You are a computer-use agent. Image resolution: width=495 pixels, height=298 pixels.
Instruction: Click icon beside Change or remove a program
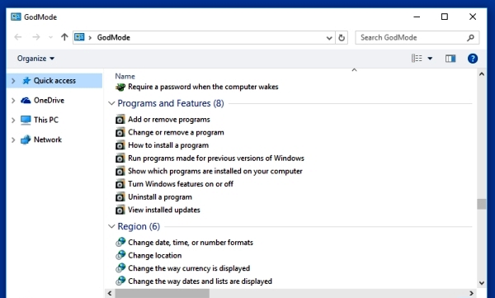(120, 133)
